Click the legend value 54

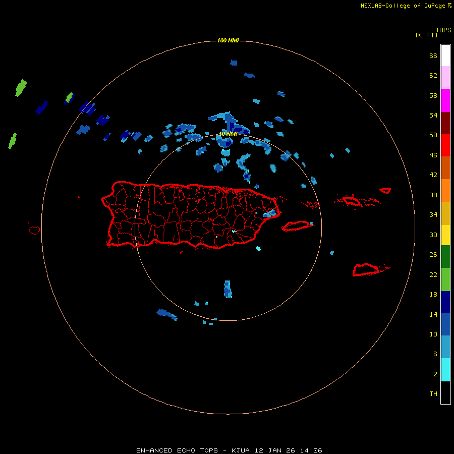click(x=433, y=115)
